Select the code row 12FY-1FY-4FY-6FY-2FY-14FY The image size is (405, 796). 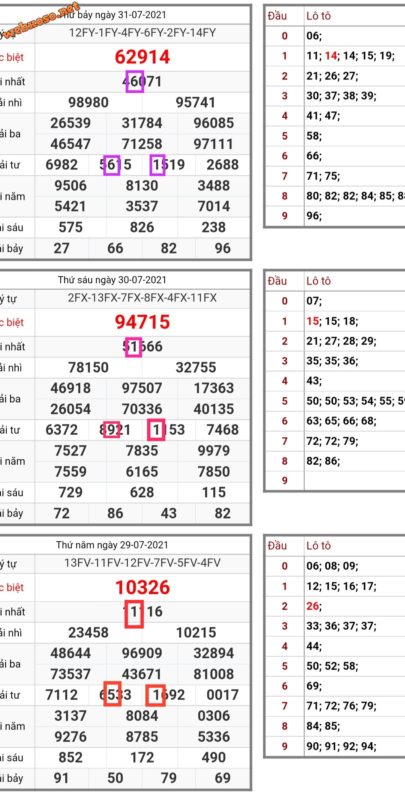(142, 33)
